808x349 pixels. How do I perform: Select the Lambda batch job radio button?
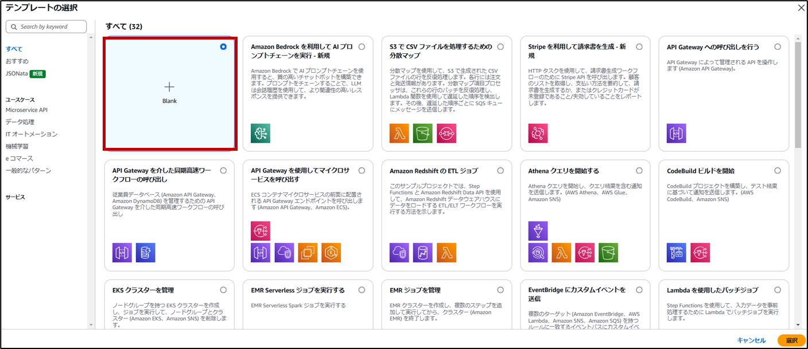click(x=778, y=290)
